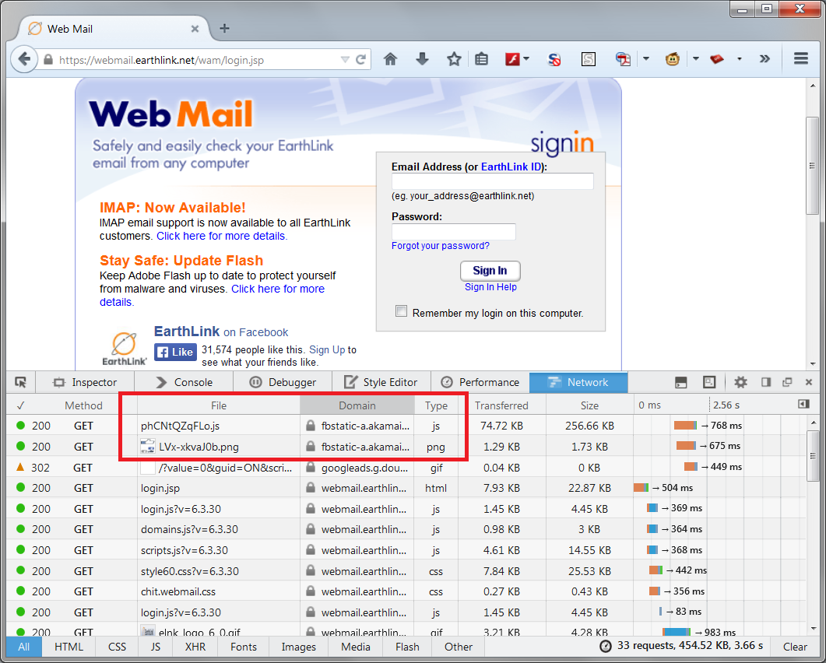Click the Sign In button

point(490,271)
